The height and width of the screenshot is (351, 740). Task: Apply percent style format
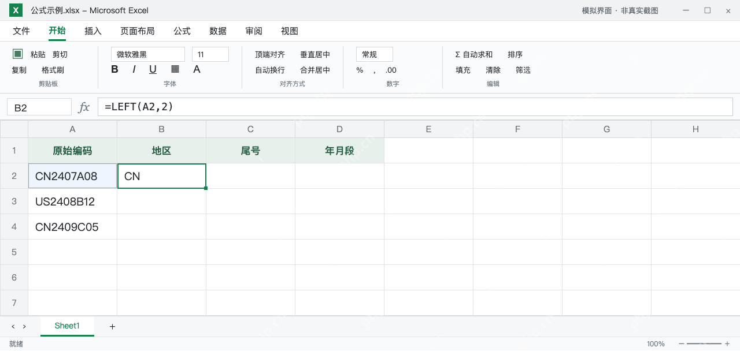coord(360,70)
